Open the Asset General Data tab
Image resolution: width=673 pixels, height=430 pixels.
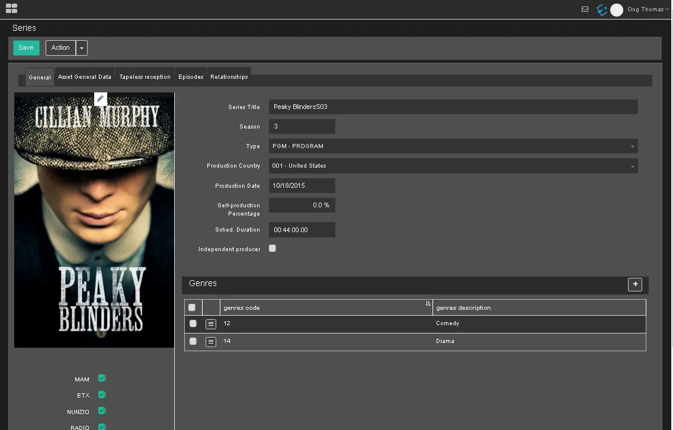tap(85, 77)
